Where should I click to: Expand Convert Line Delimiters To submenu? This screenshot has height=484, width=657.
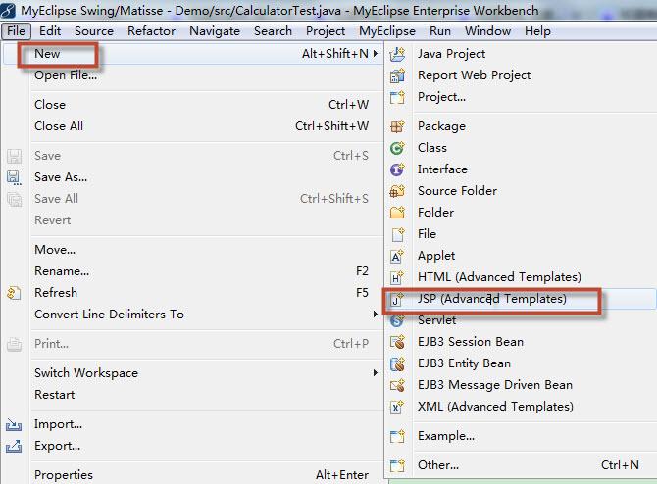tap(109, 315)
